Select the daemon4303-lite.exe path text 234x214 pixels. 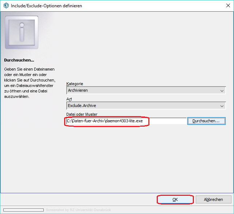tap(108, 121)
